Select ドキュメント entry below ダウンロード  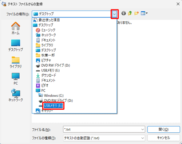coord(75,81)
